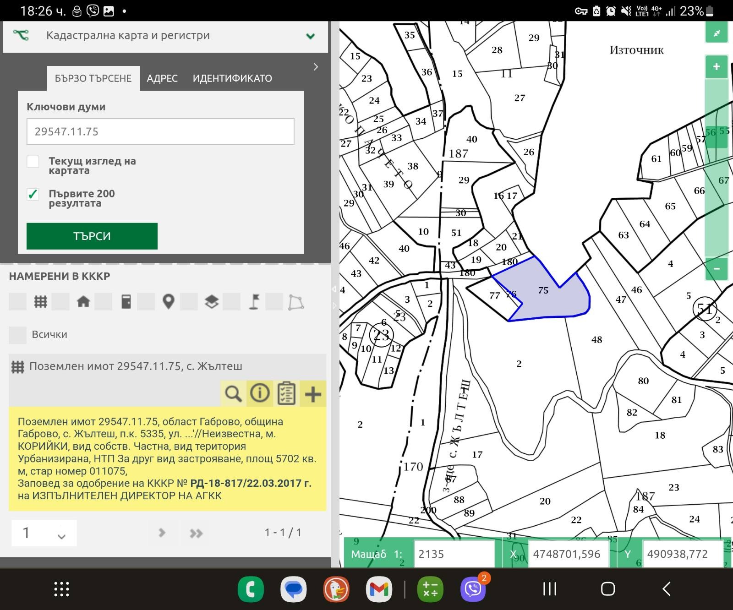
Task: Zoom in the map with plus button
Action: [x=717, y=67]
